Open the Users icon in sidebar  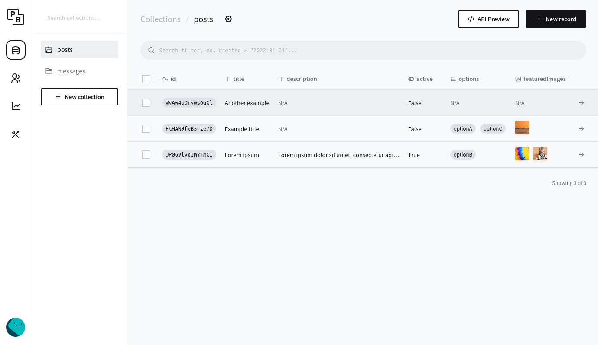16,78
